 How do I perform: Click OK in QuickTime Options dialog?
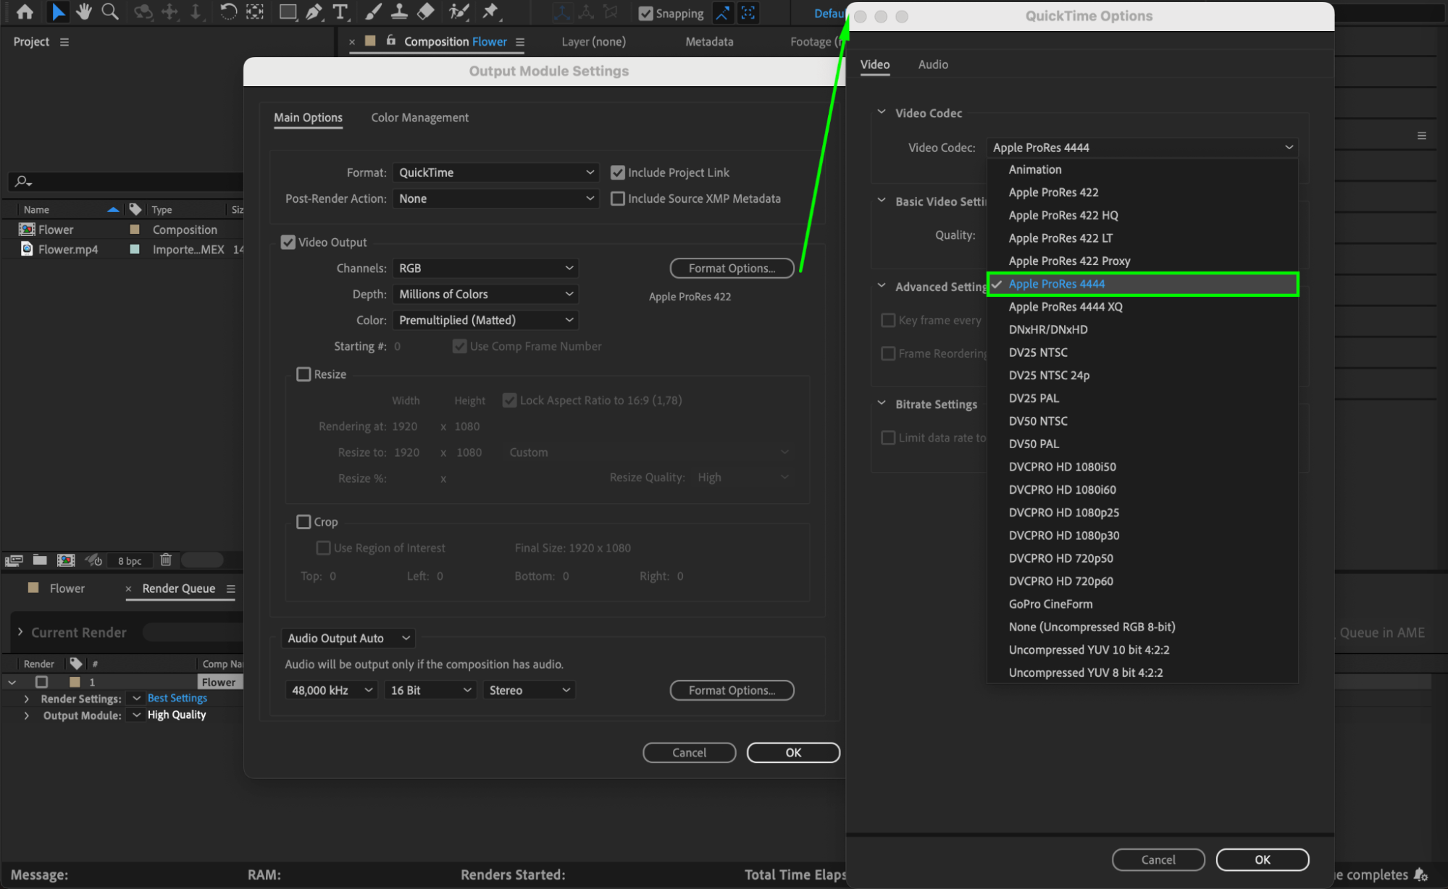(1262, 859)
